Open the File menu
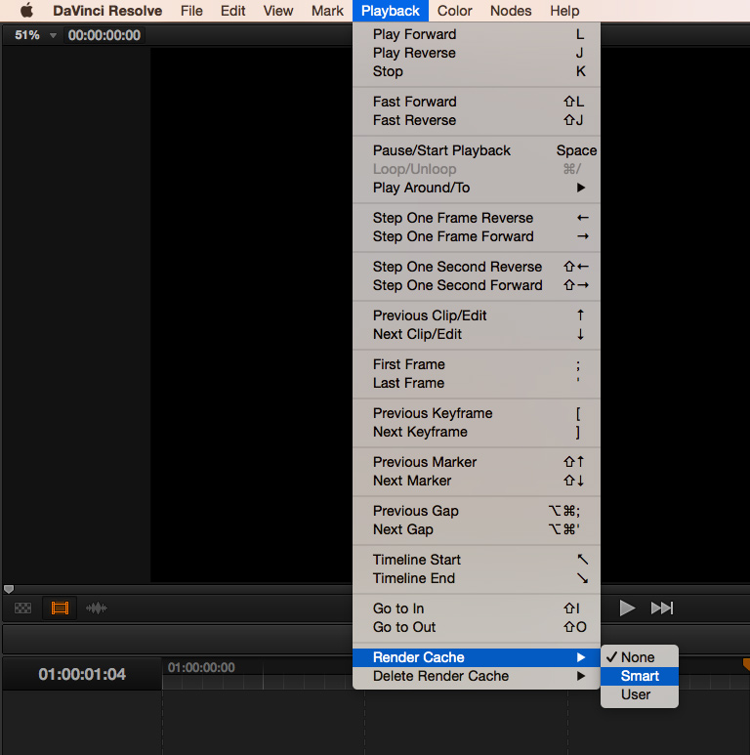This screenshot has width=750, height=755. tap(191, 11)
